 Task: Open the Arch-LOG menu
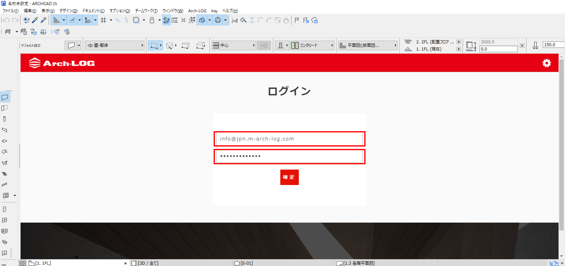click(x=197, y=11)
